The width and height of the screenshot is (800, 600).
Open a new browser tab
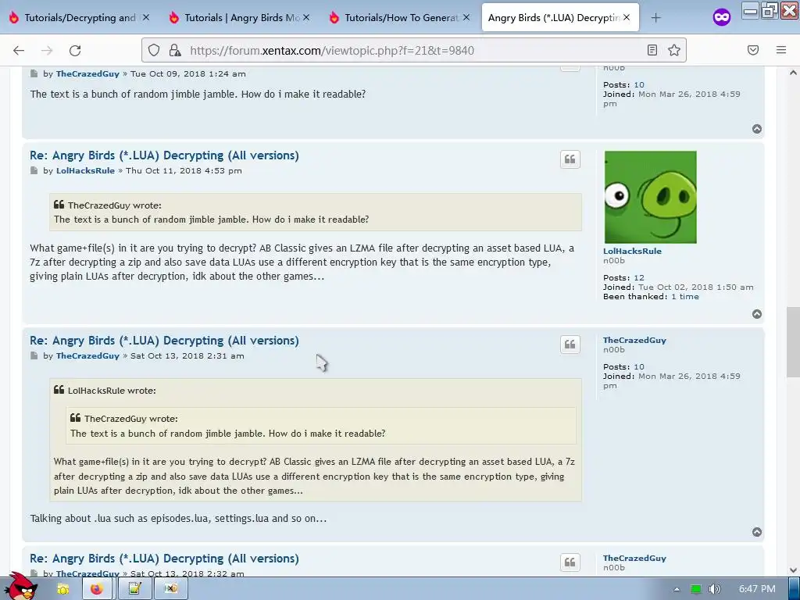point(655,18)
